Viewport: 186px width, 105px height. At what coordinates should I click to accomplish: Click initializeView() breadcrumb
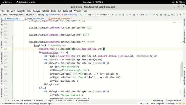tap(69, 15)
